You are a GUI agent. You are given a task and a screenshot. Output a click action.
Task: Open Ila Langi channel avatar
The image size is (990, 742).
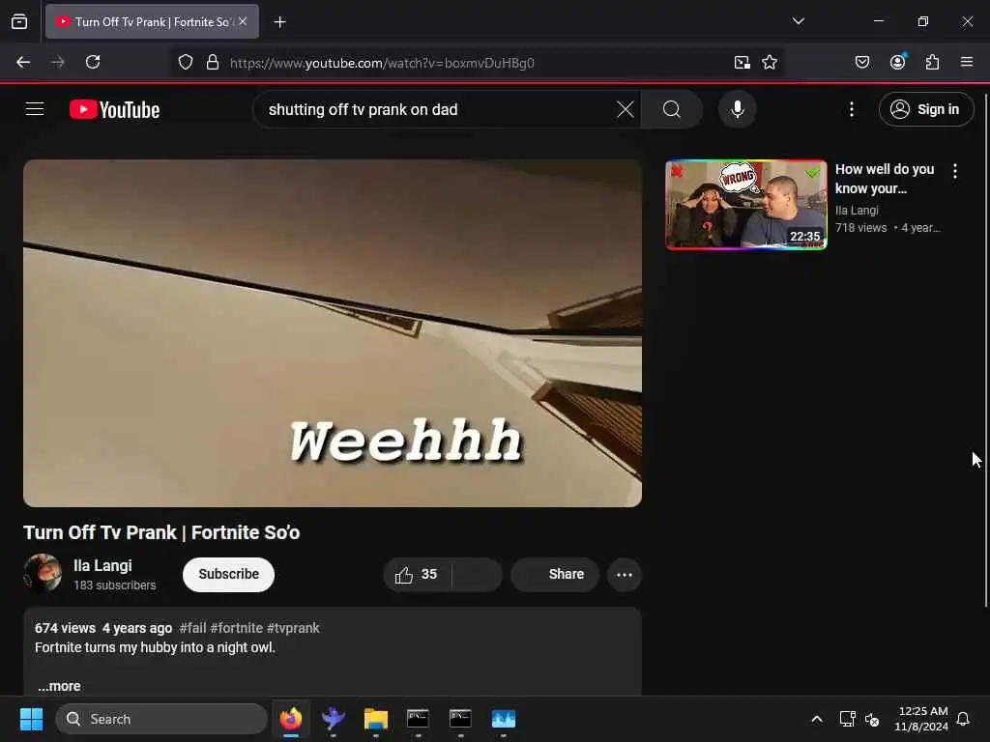tap(43, 573)
